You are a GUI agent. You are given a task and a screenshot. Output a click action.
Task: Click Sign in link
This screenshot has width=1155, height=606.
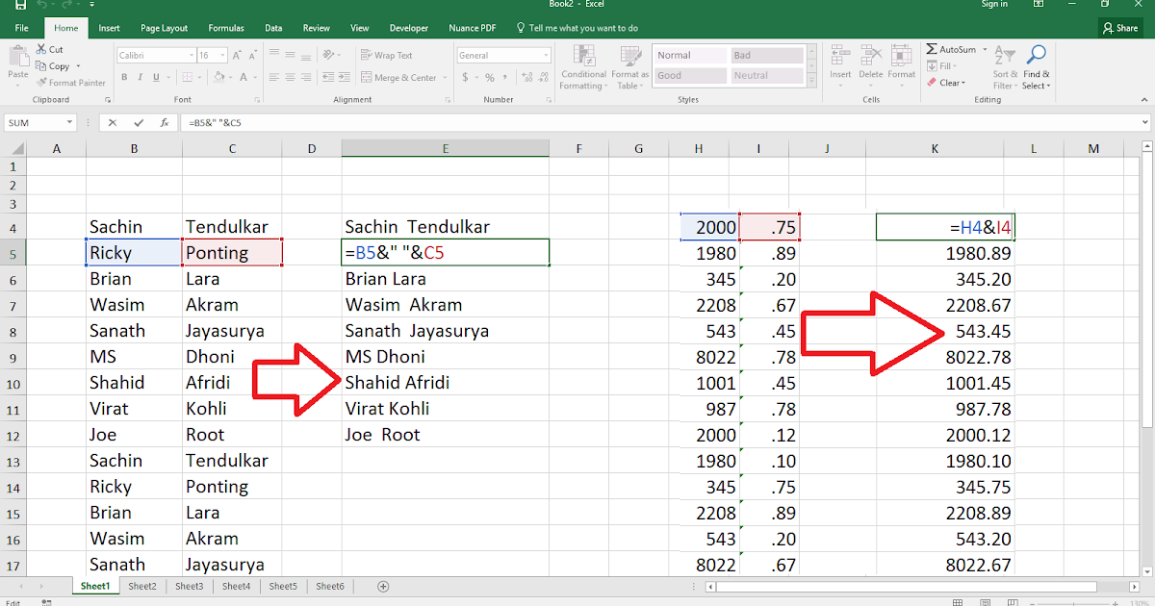click(994, 4)
